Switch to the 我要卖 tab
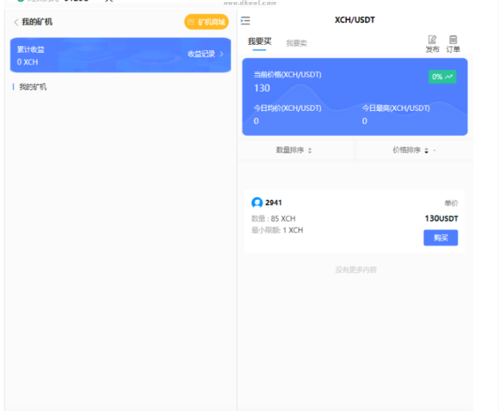499x411 pixels. point(296,43)
